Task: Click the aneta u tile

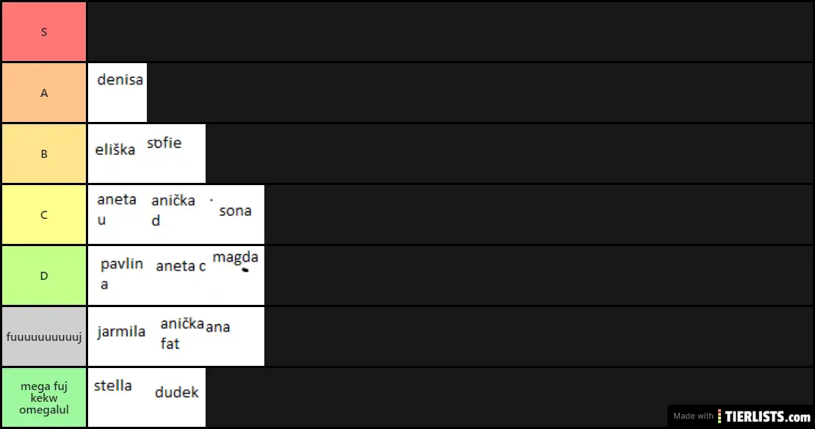Action: tap(117, 214)
